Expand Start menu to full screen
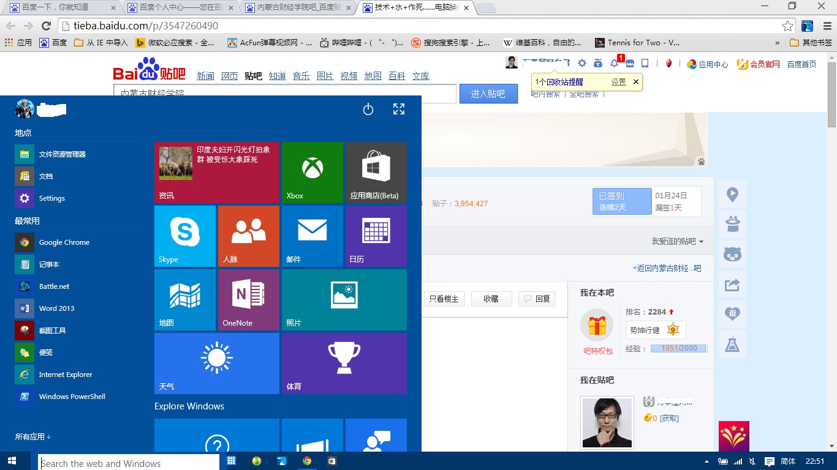Screen dimensions: 837x470 [x=399, y=110]
